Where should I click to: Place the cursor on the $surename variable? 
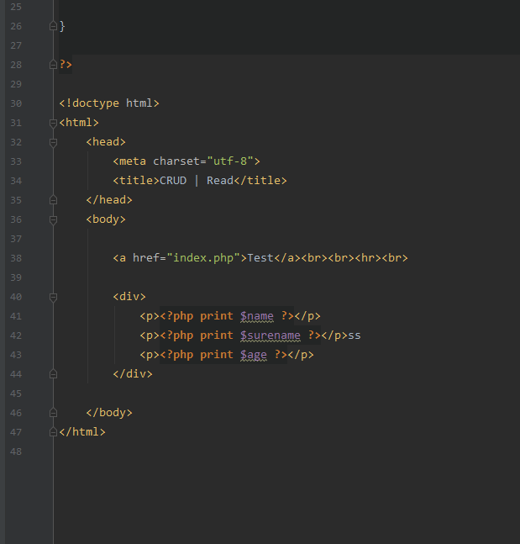pos(270,335)
